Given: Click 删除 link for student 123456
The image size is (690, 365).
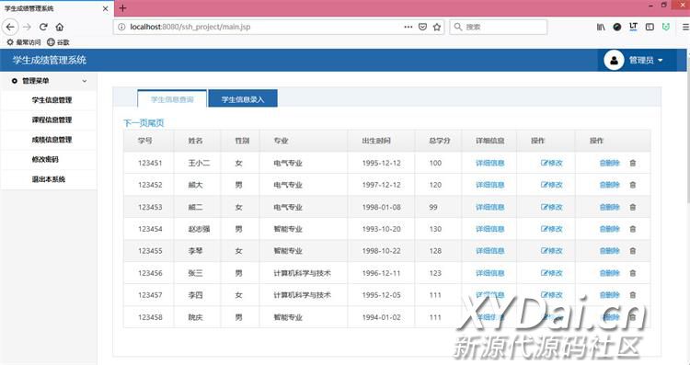Looking at the screenshot, I should (609, 273).
